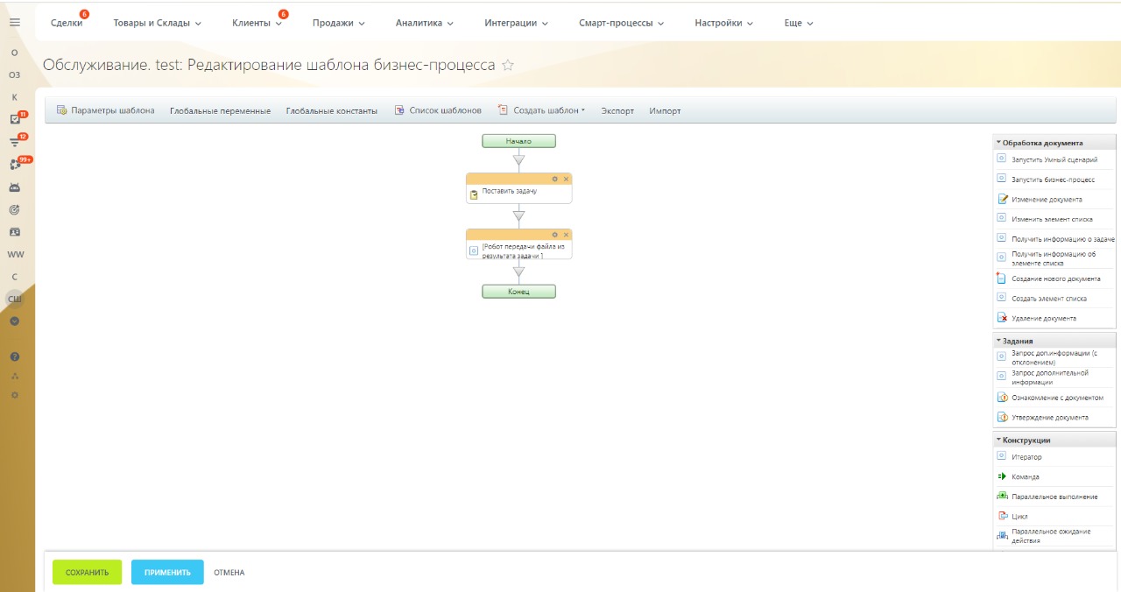Open the help question mark icon
1121x592 pixels.
(x=15, y=357)
